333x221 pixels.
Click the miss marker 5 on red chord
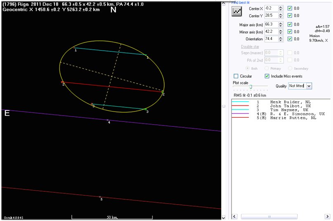pyautogui.click(x=100, y=197)
